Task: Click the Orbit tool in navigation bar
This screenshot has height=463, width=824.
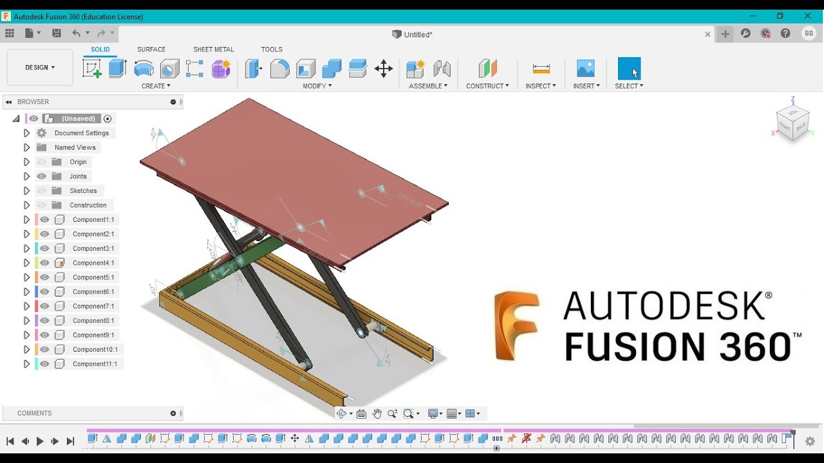Action: coord(342,413)
